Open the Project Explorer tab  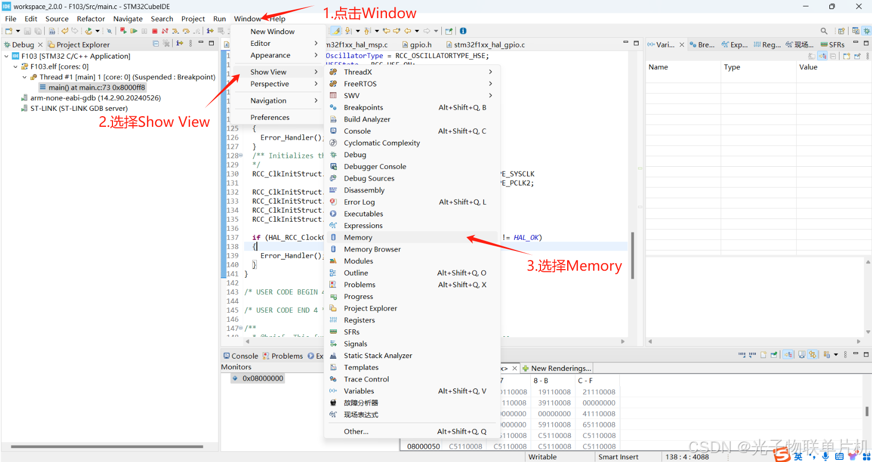tap(78, 45)
